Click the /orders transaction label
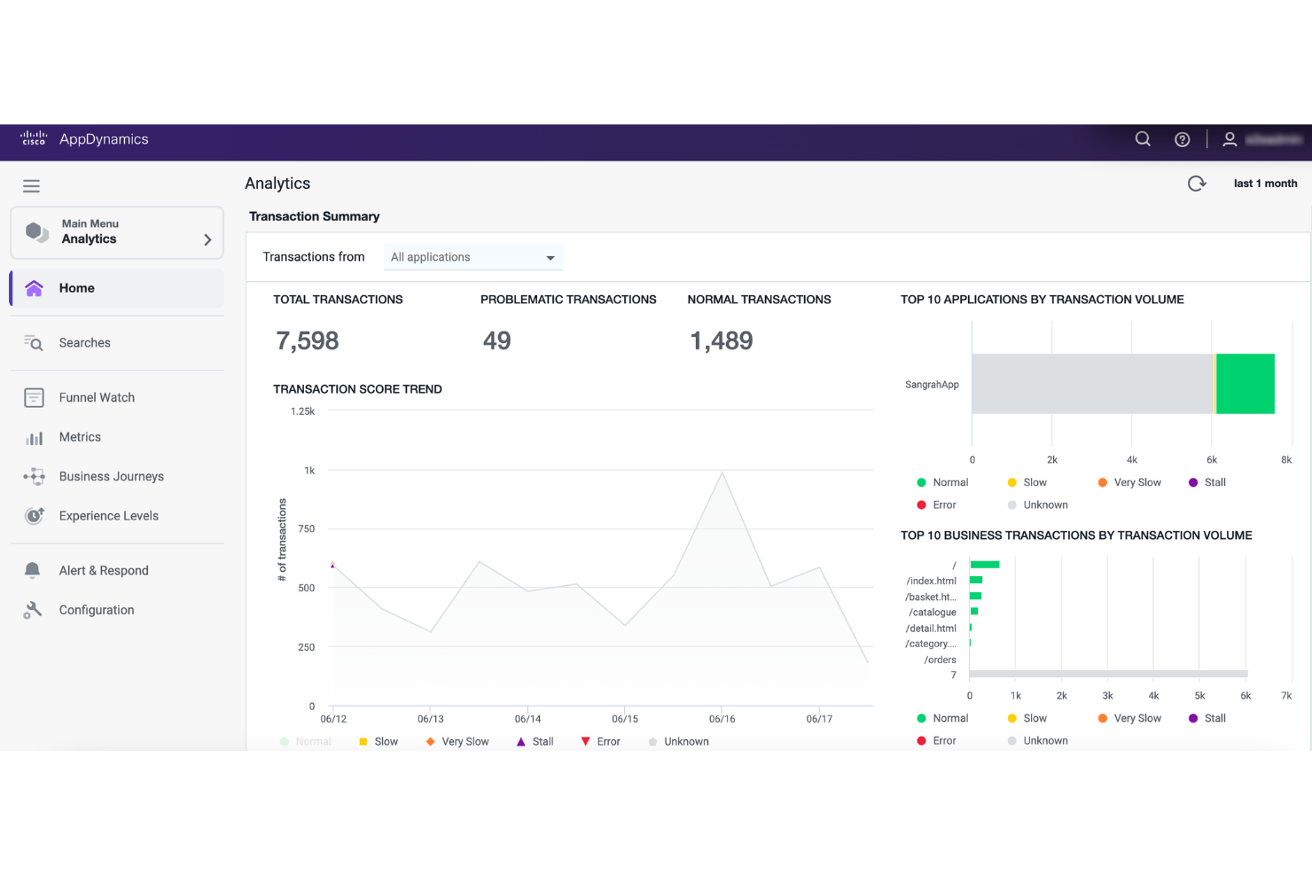The width and height of the screenshot is (1312, 875). pyautogui.click(x=941, y=660)
